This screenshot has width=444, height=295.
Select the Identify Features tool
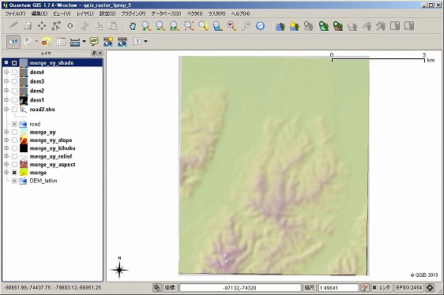pyautogui.click(x=13, y=42)
